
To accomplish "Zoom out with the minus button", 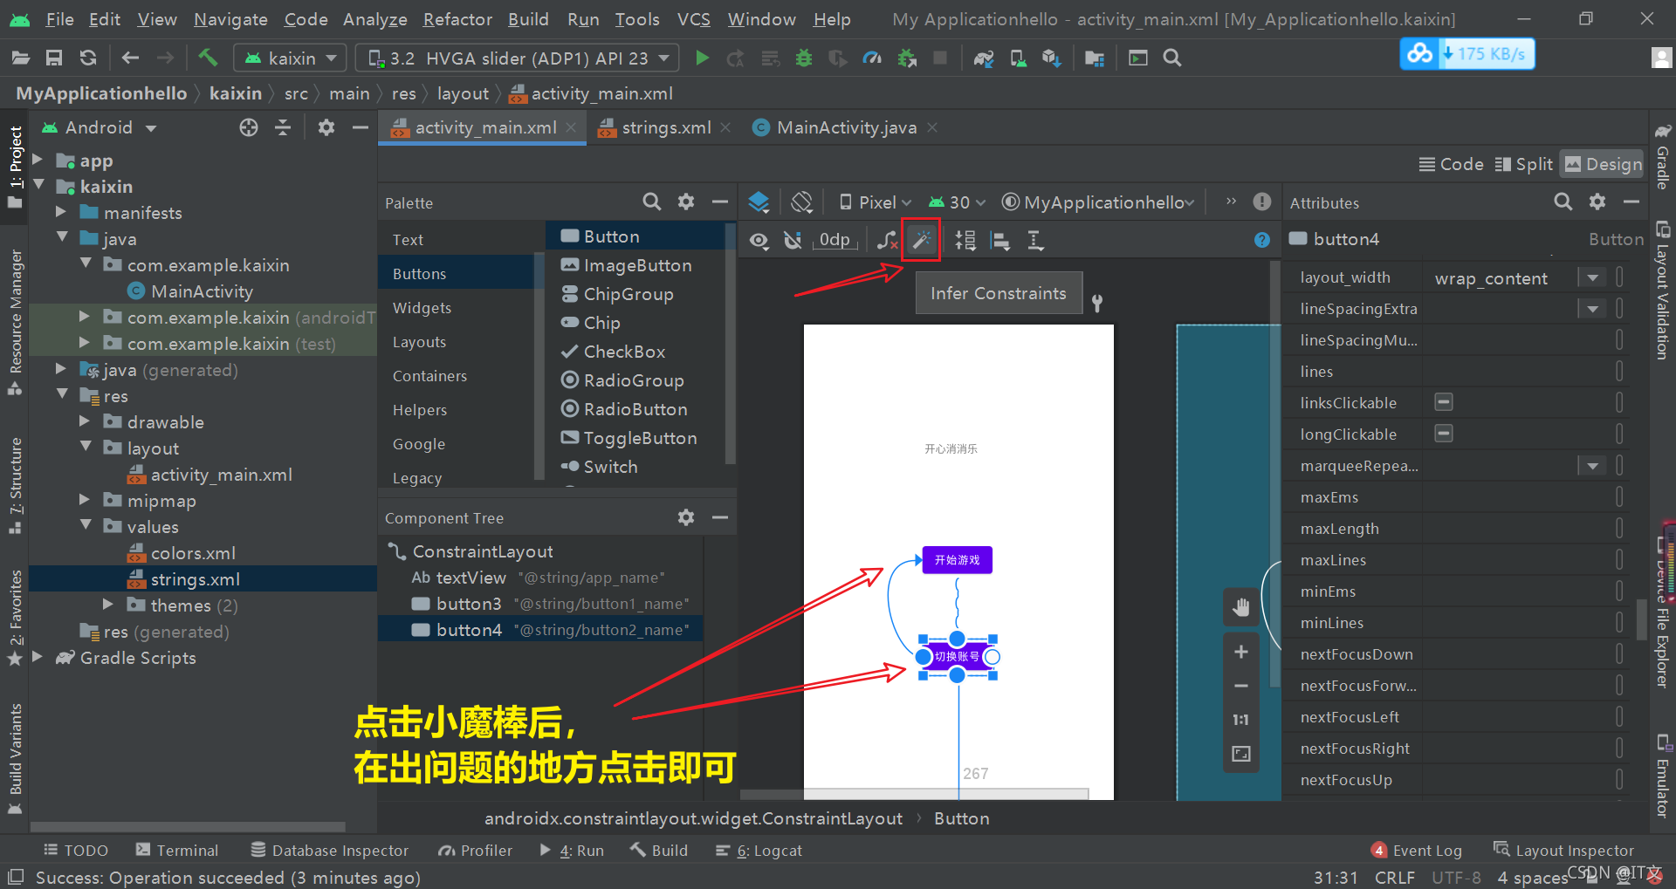I will tap(1241, 686).
